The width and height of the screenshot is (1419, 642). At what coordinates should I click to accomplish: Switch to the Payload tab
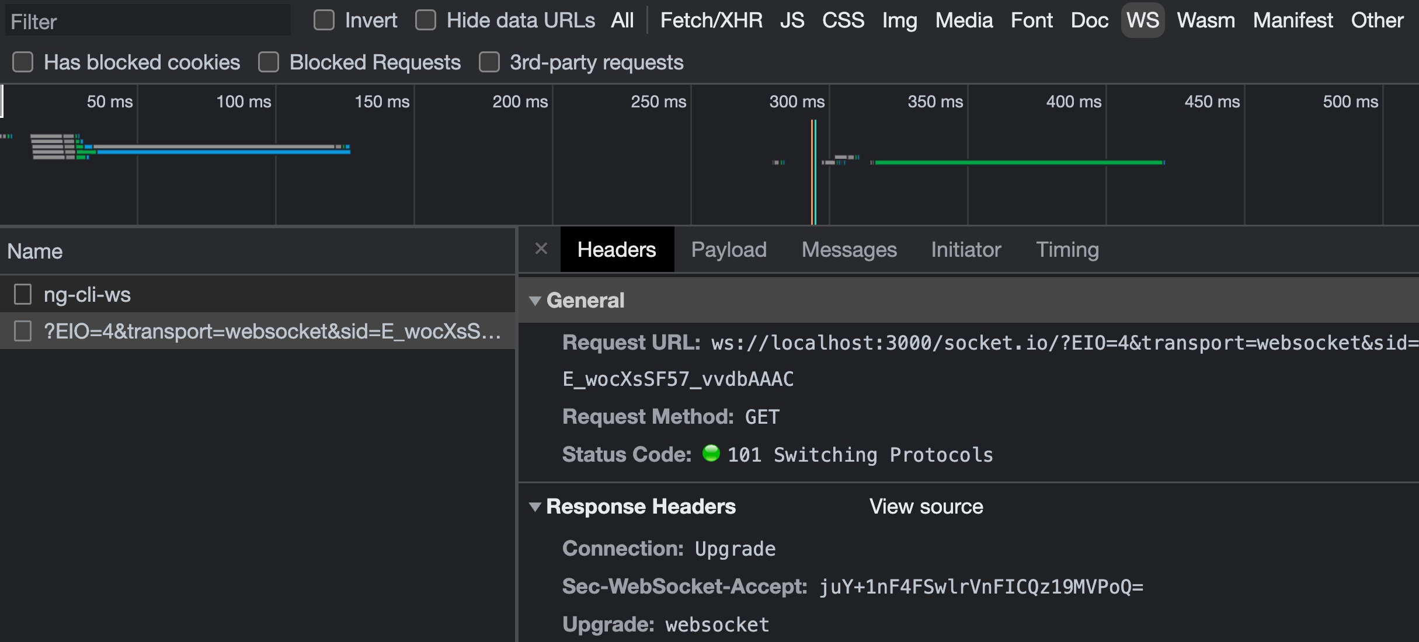coord(729,249)
